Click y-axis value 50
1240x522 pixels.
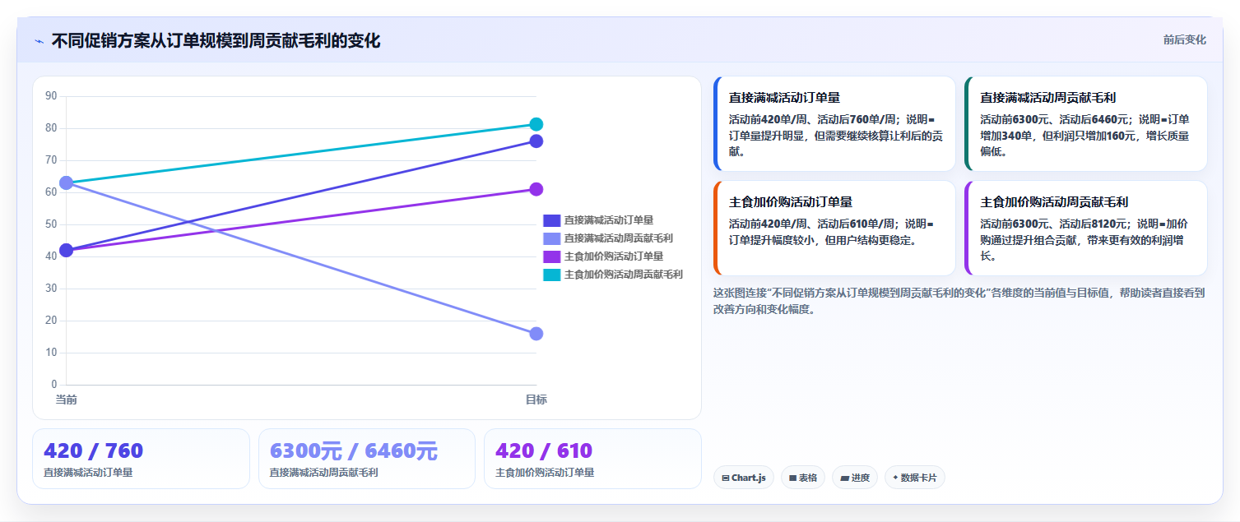click(51, 224)
